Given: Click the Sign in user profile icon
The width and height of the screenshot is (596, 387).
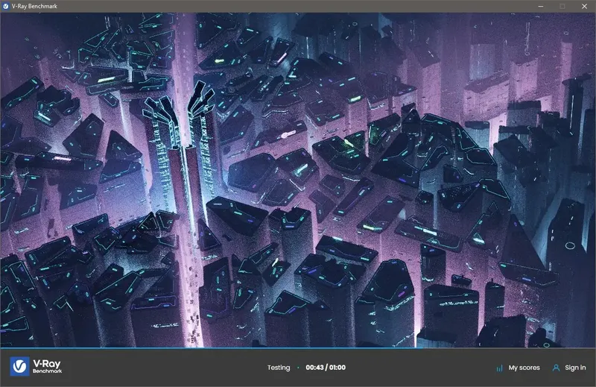Looking at the screenshot, I should click(x=556, y=368).
